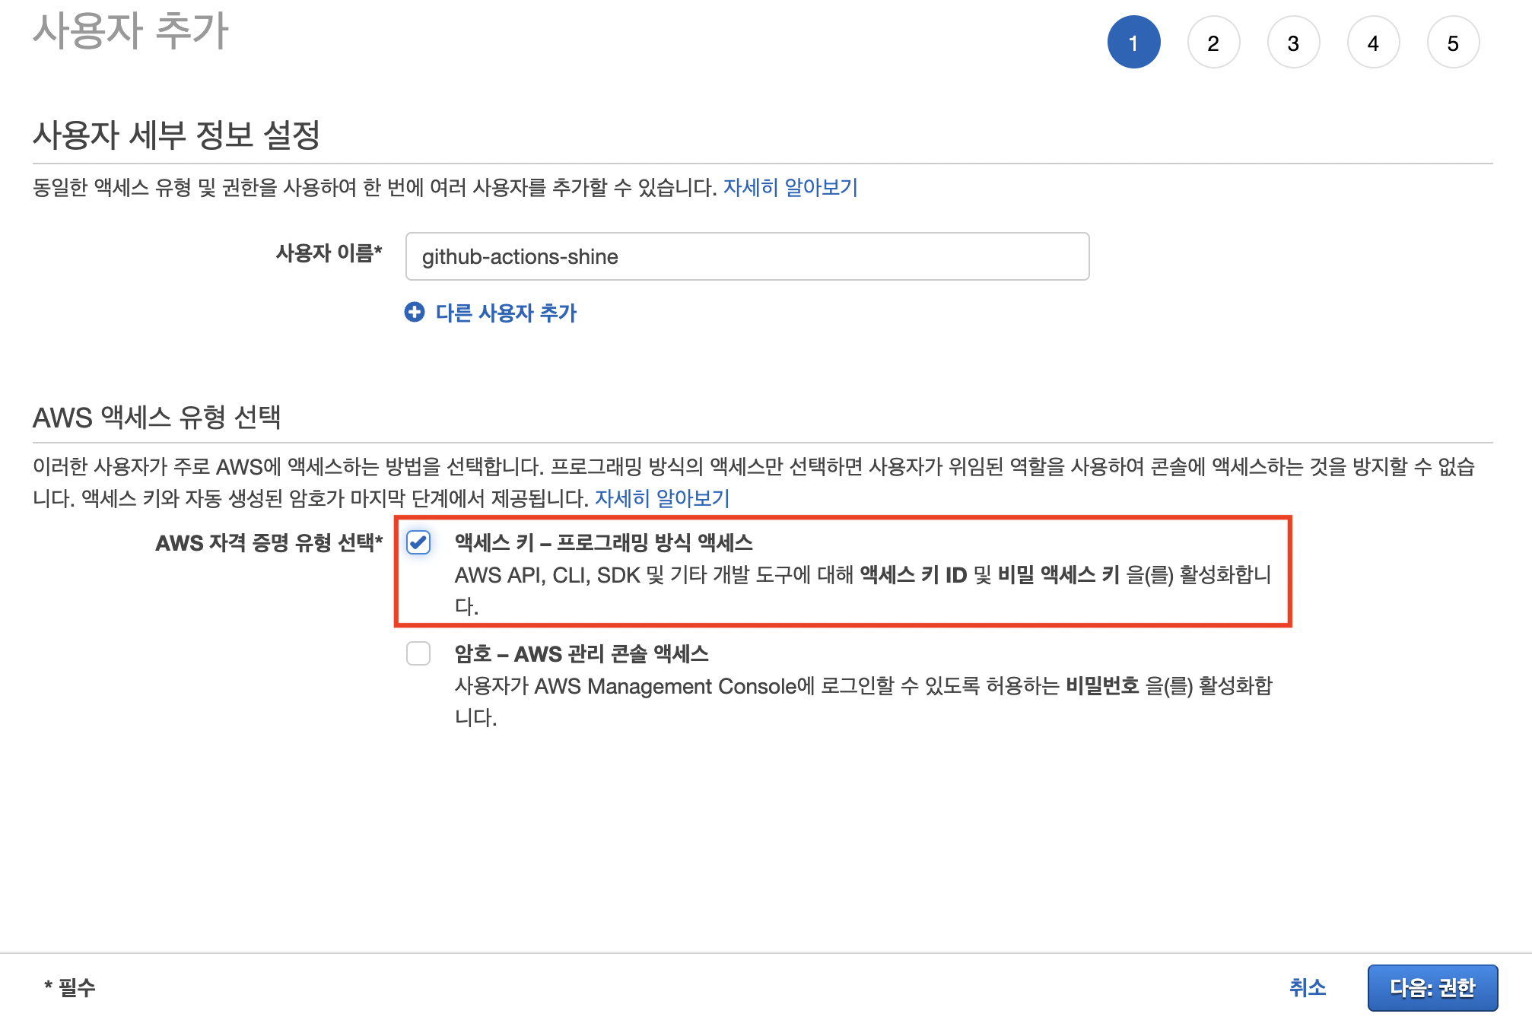Click the 취소 cancel link
The height and width of the screenshot is (1020, 1532).
coord(1307,987)
